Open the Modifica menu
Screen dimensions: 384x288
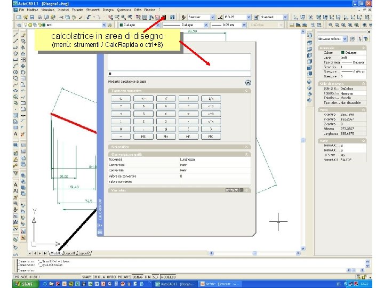33,10
